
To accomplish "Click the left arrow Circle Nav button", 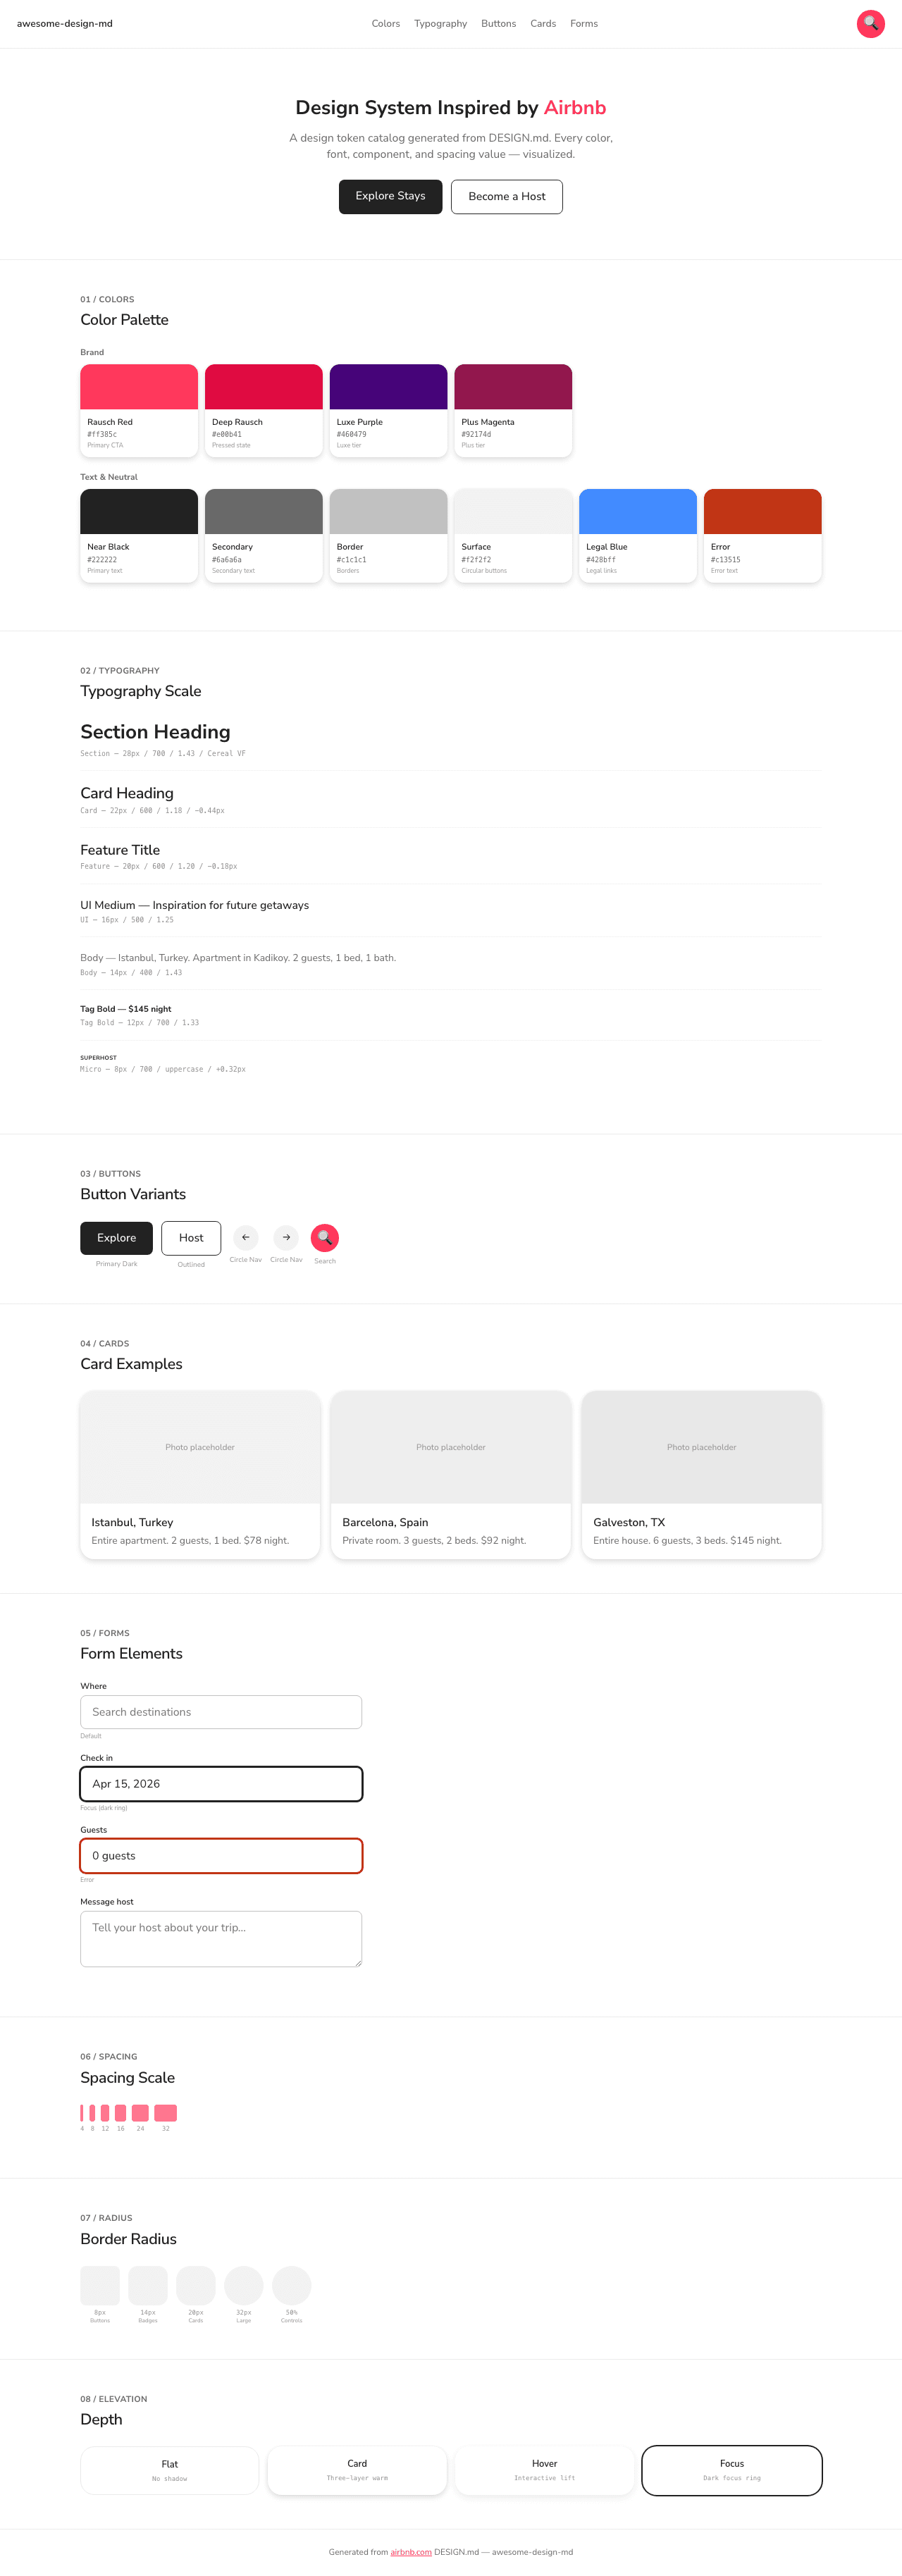I will click(245, 1237).
